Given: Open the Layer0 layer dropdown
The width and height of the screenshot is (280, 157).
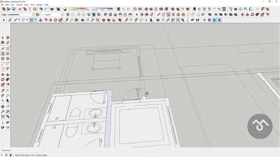Looking at the screenshot, I should tap(52, 14).
